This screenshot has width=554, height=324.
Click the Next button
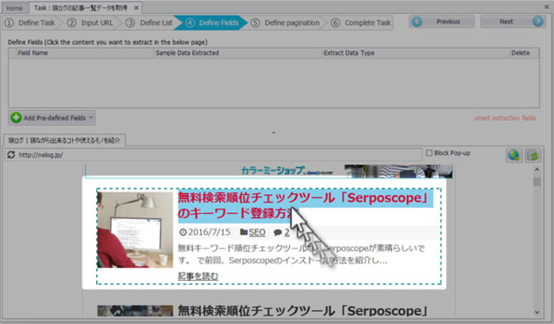point(513,22)
